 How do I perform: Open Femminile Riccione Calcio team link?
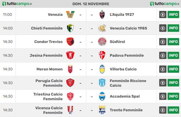128,83
